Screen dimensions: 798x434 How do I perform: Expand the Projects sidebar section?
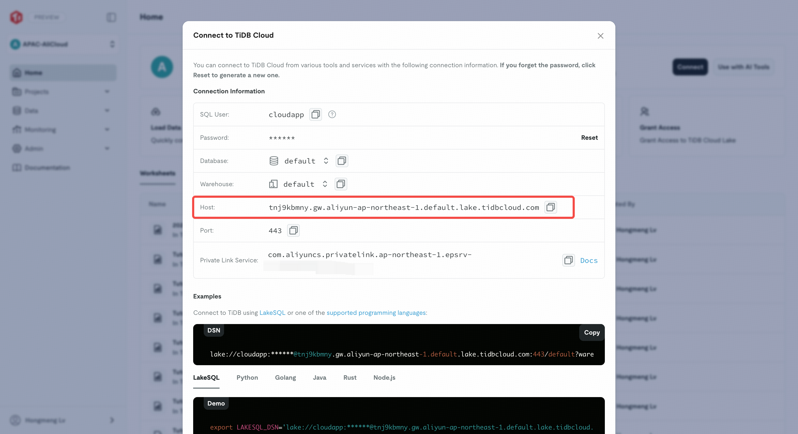click(63, 92)
